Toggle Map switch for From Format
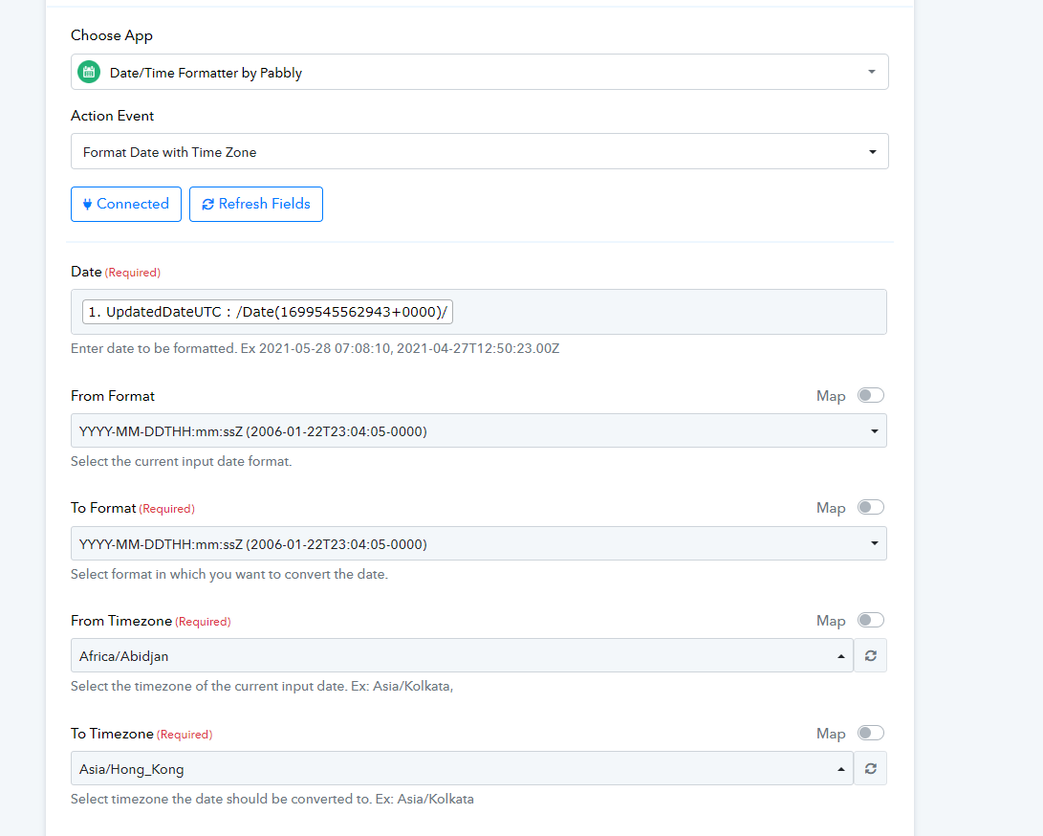Screen dimensions: 1043x836 pos(870,395)
